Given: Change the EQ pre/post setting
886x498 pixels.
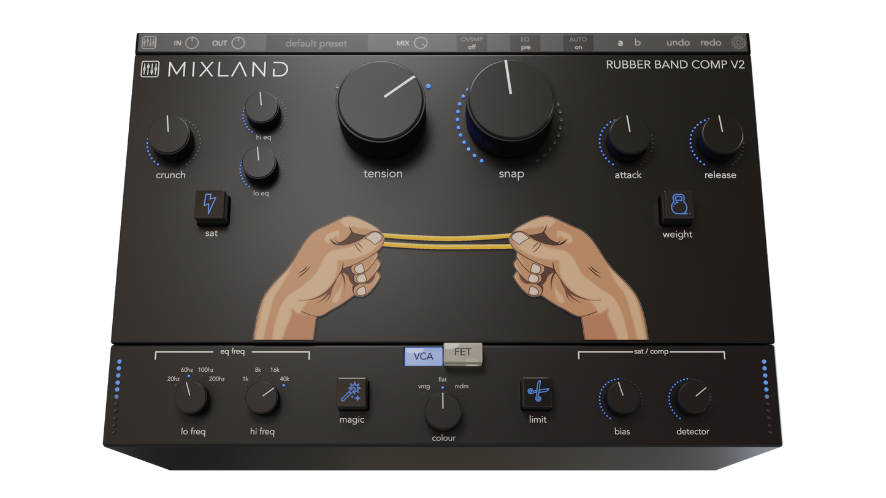Looking at the screenshot, I should [525, 43].
